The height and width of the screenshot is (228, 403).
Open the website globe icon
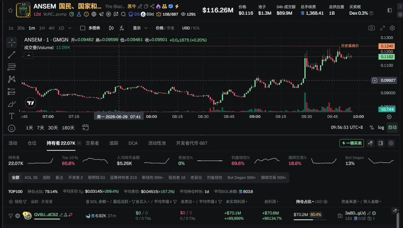(94, 14)
